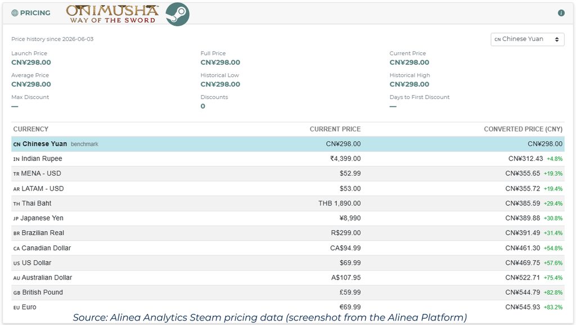Select the Canadian Dollar row
The image size is (576, 325).
(x=287, y=248)
